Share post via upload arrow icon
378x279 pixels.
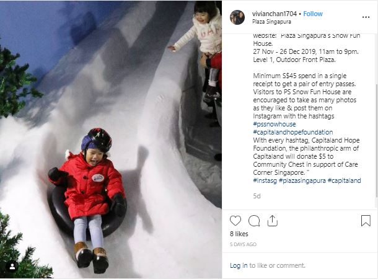[x=273, y=221]
